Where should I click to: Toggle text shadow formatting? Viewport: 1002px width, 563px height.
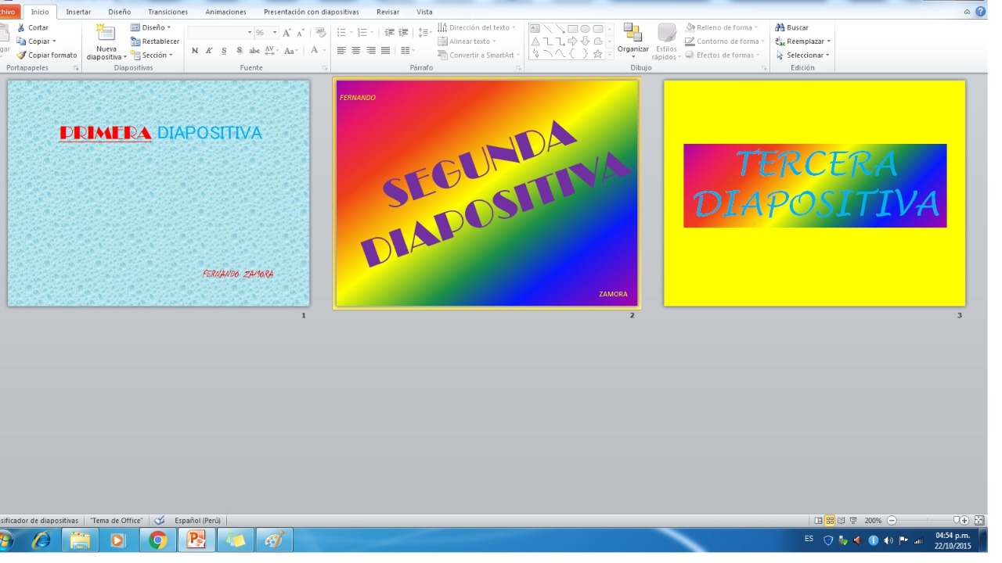point(239,51)
